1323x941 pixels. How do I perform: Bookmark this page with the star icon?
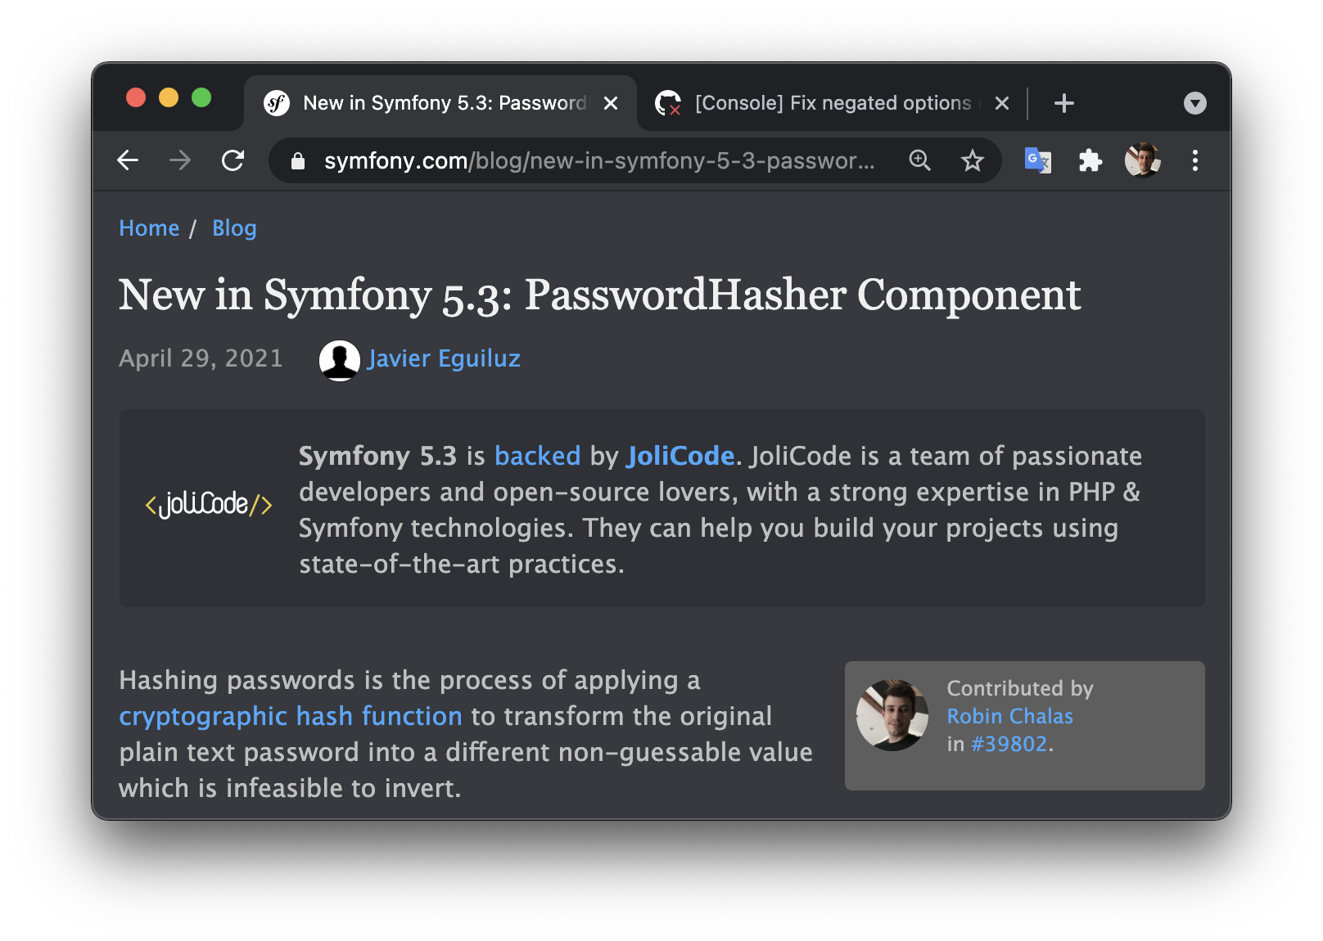[972, 160]
